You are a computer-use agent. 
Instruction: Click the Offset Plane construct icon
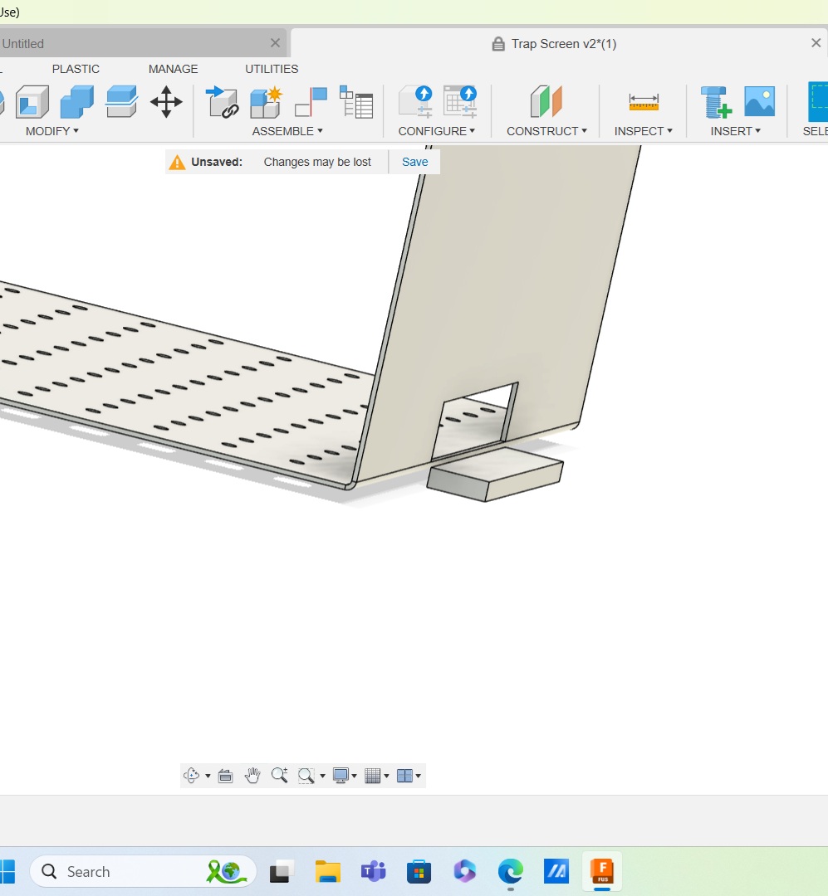coord(546,102)
